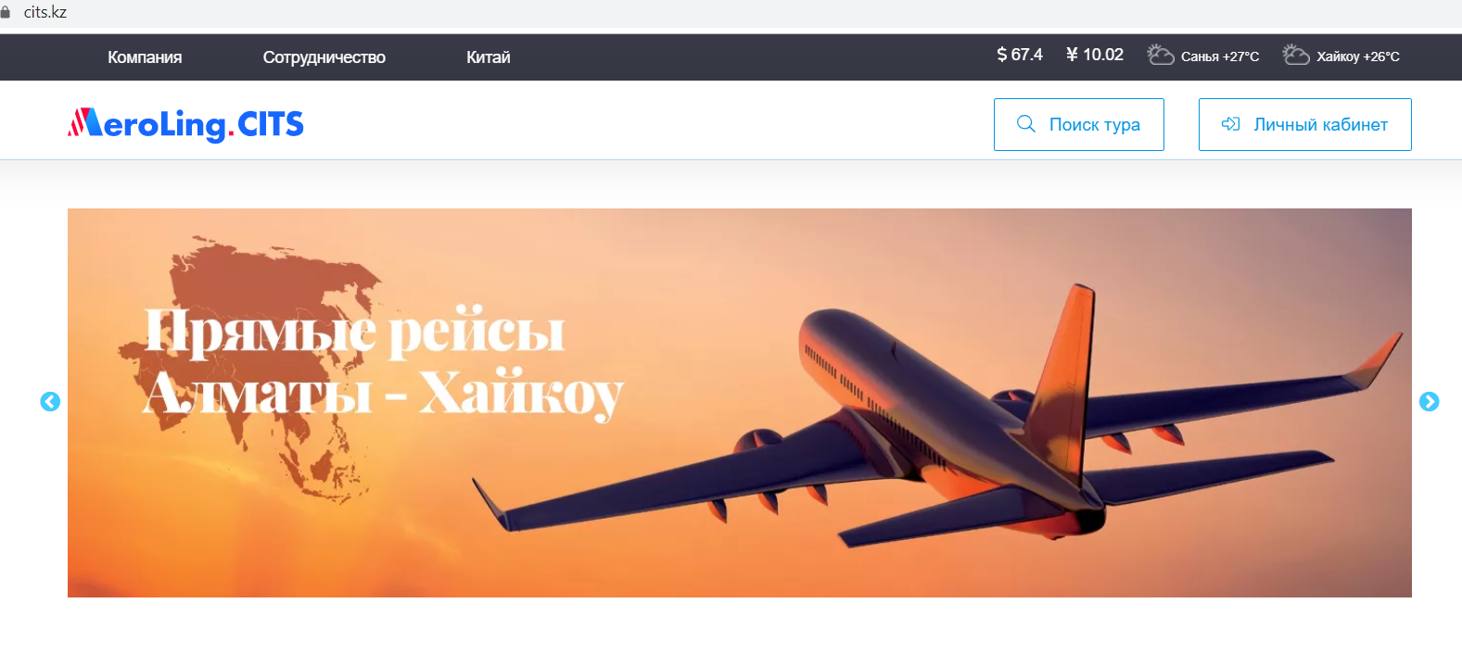Click the login arrow icon in Личный кабинет
Image resolution: width=1462 pixels, height=654 pixels.
click(x=1230, y=123)
